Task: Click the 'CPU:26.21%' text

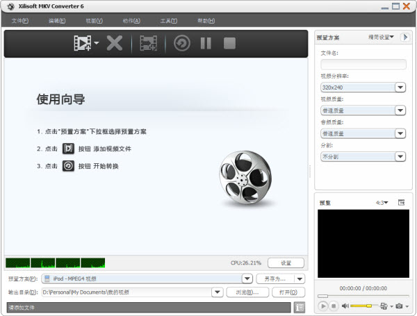Action: click(x=246, y=263)
